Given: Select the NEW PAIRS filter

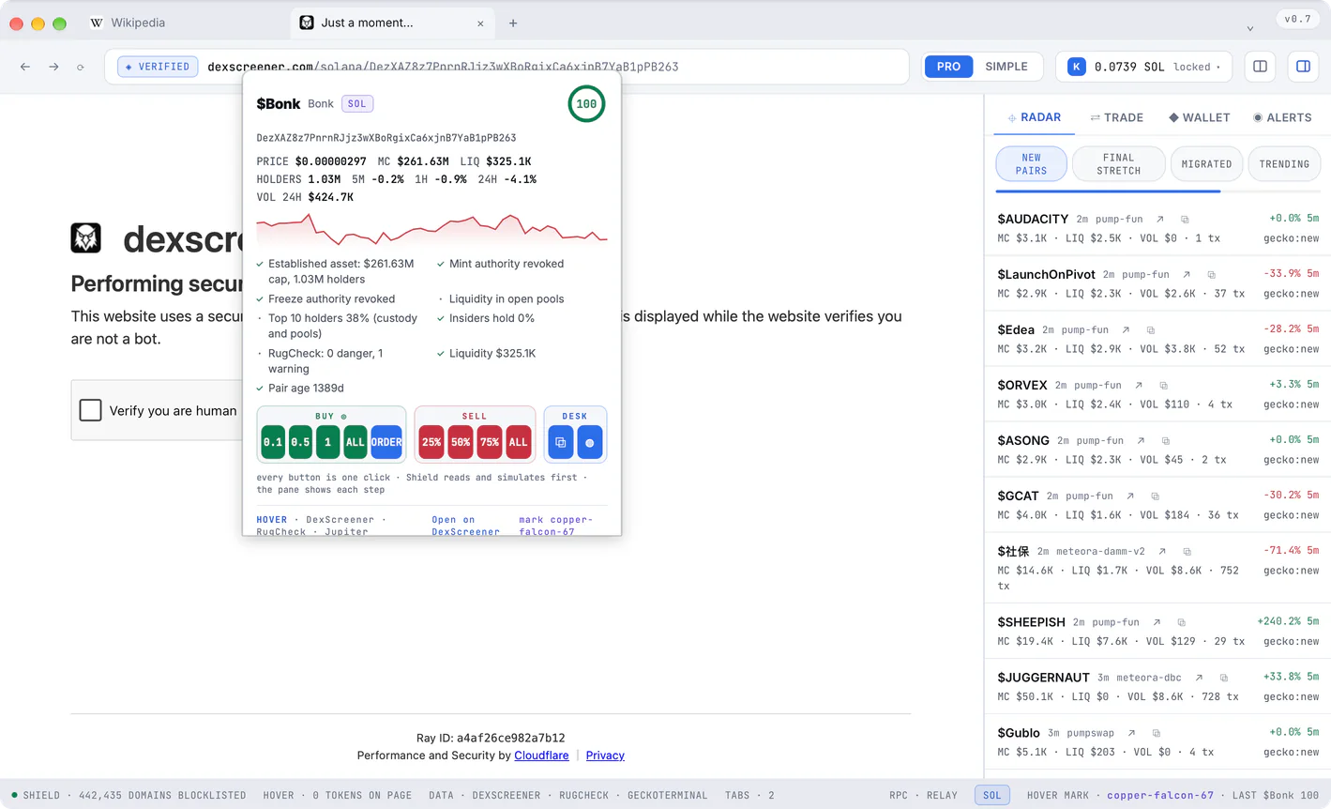Looking at the screenshot, I should click(x=1031, y=164).
